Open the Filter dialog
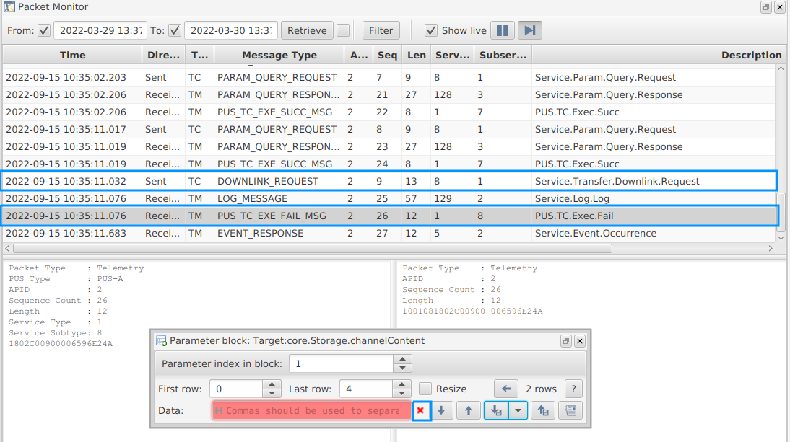 tap(381, 30)
